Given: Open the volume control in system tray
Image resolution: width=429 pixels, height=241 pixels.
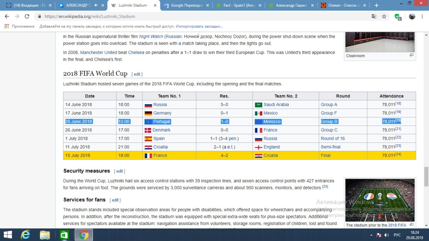Looking at the screenshot, I should (387, 235).
